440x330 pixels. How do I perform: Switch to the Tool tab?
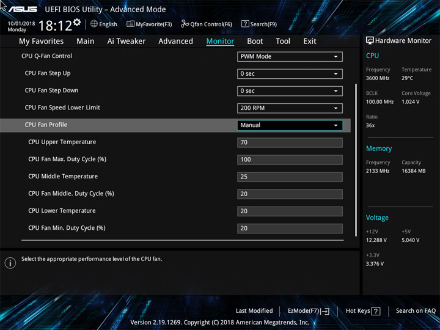point(283,42)
